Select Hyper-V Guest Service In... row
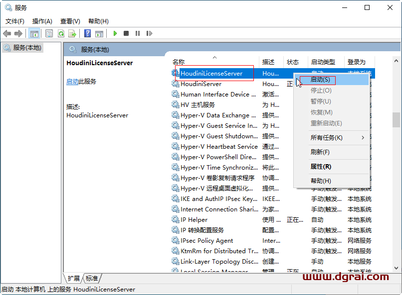Screen dimensions: 402x295 pyautogui.click(x=273, y=126)
